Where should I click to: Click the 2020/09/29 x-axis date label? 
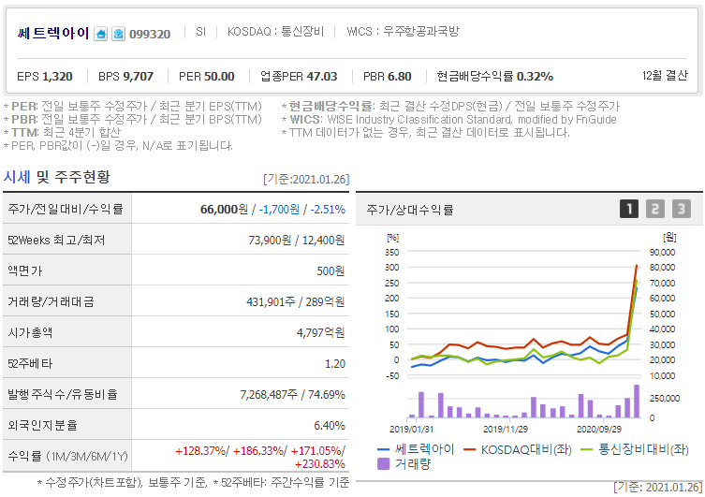599,430
